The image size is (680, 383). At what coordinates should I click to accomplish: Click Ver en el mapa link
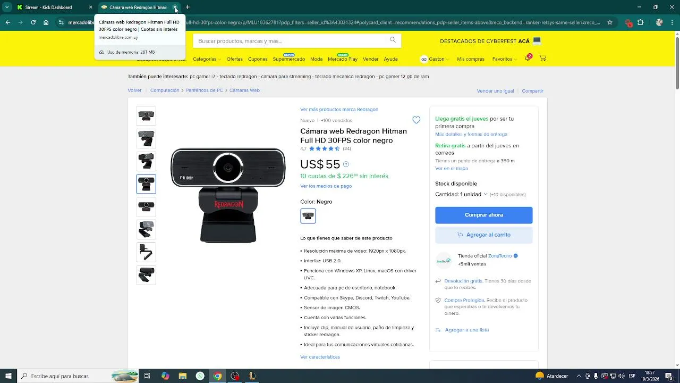click(x=452, y=168)
